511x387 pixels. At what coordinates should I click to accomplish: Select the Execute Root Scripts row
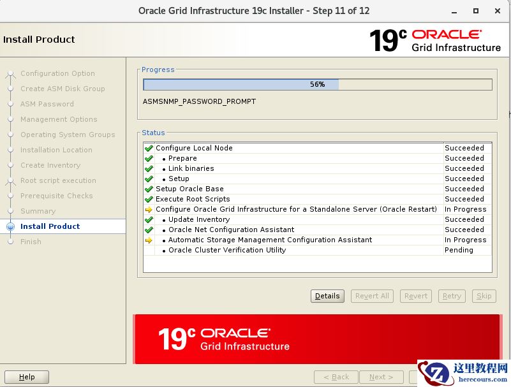(x=318, y=199)
